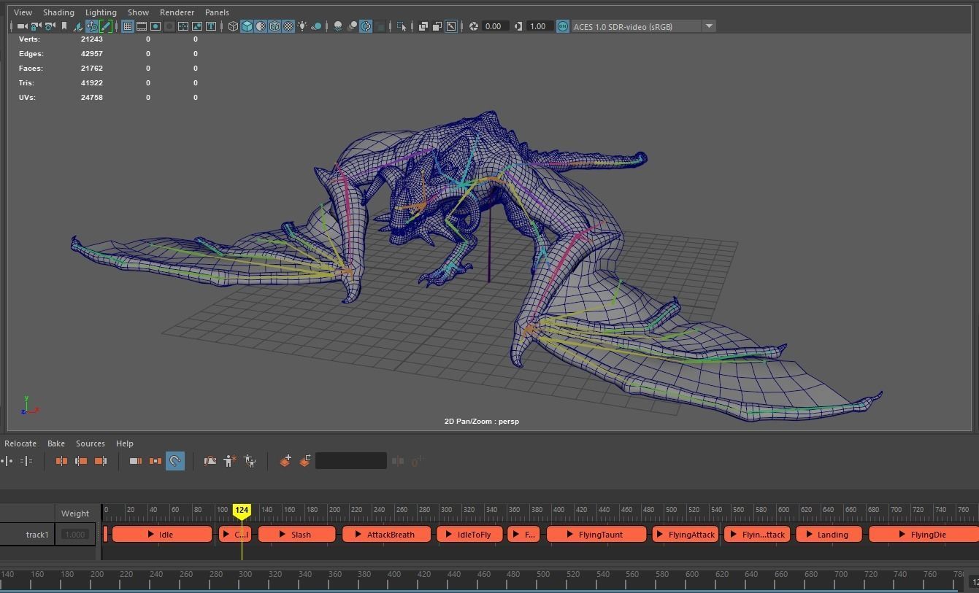
Task: Select the Slash clip
Action: (296, 535)
